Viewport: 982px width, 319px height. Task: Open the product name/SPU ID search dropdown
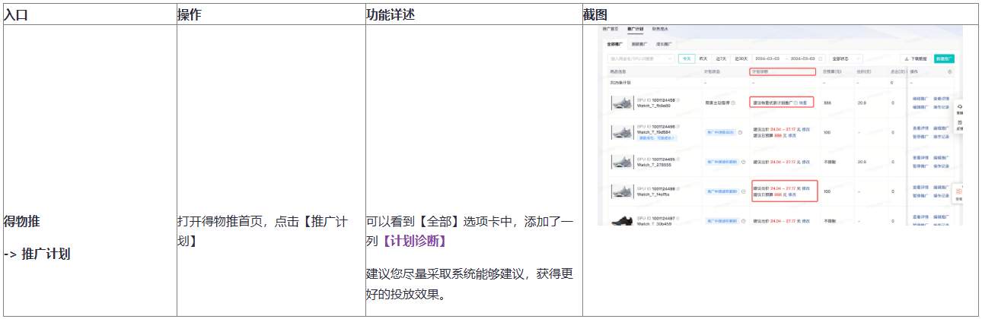point(641,58)
